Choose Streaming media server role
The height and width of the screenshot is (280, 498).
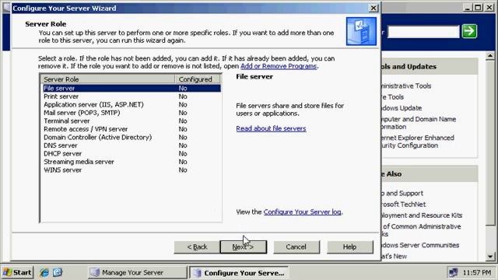click(x=132, y=162)
